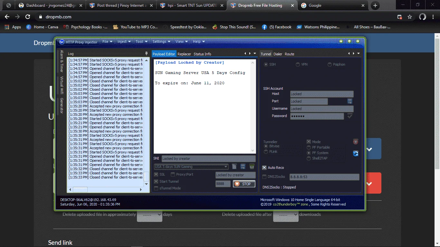
Task: Click the HTTP Proxy Injector logo icon
Action: pos(62,42)
